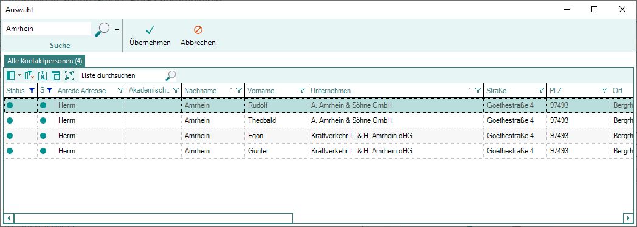This screenshot has width=637, height=227.
Task: Open the Straße column filter
Action: tap(541, 90)
